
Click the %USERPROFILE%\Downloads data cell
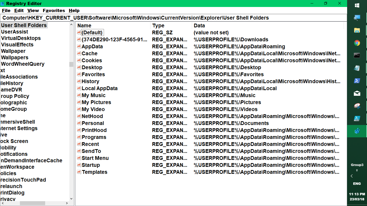coord(231,39)
